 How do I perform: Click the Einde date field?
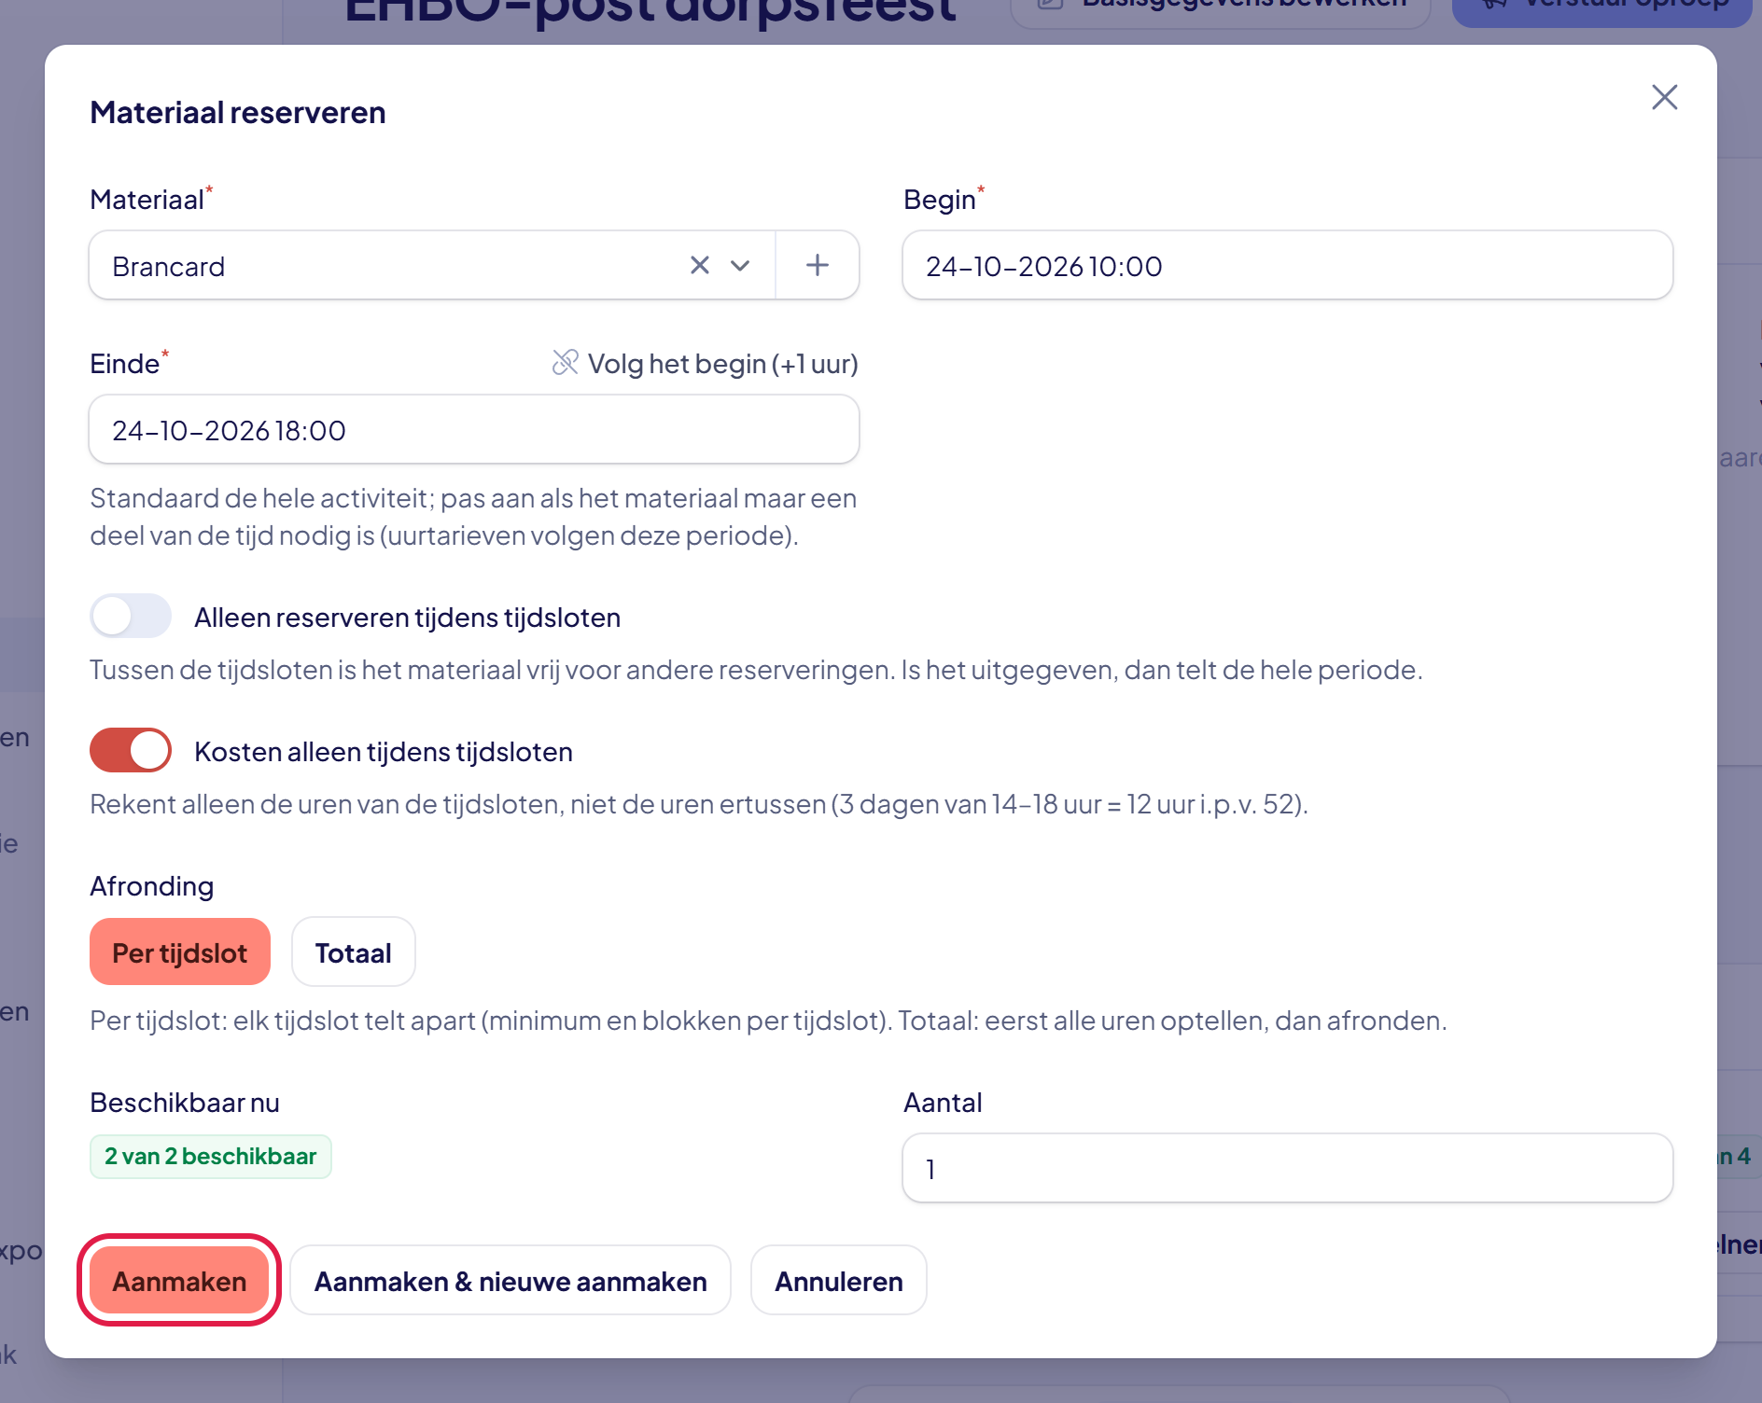[474, 430]
